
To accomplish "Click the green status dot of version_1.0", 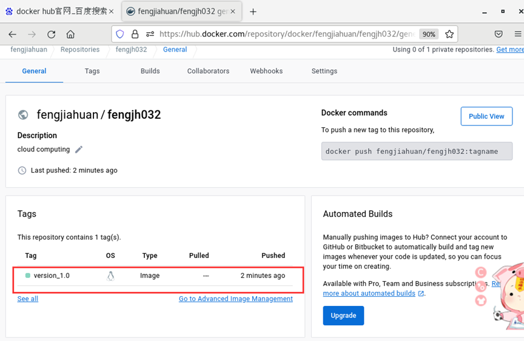I will click(x=28, y=276).
